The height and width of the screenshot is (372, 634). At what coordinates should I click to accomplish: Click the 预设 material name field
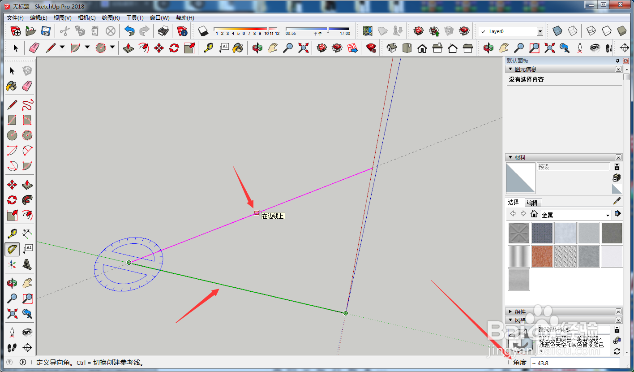tap(573, 167)
